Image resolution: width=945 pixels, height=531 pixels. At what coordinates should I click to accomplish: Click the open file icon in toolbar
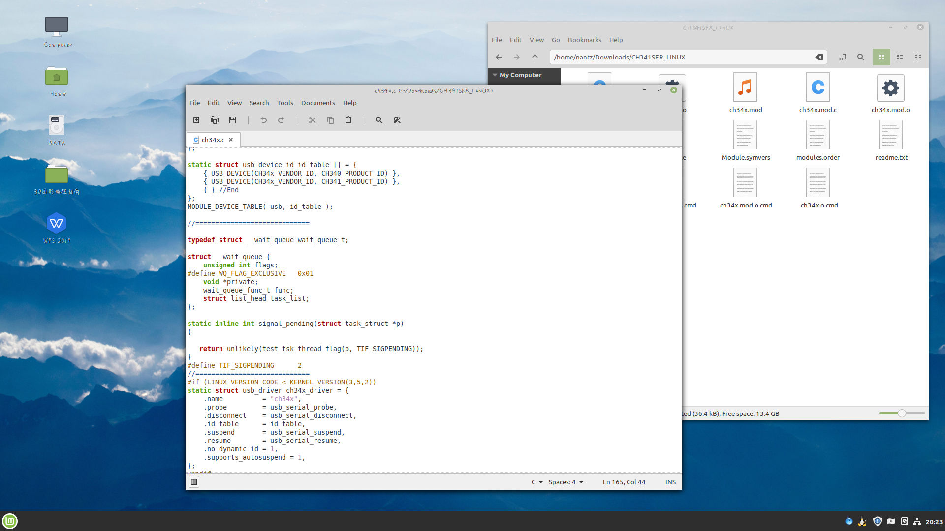[214, 120]
